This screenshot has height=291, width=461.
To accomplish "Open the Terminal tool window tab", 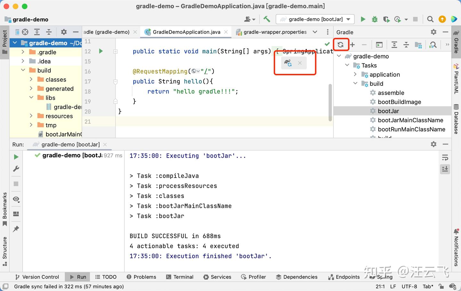I will point(180,277).
